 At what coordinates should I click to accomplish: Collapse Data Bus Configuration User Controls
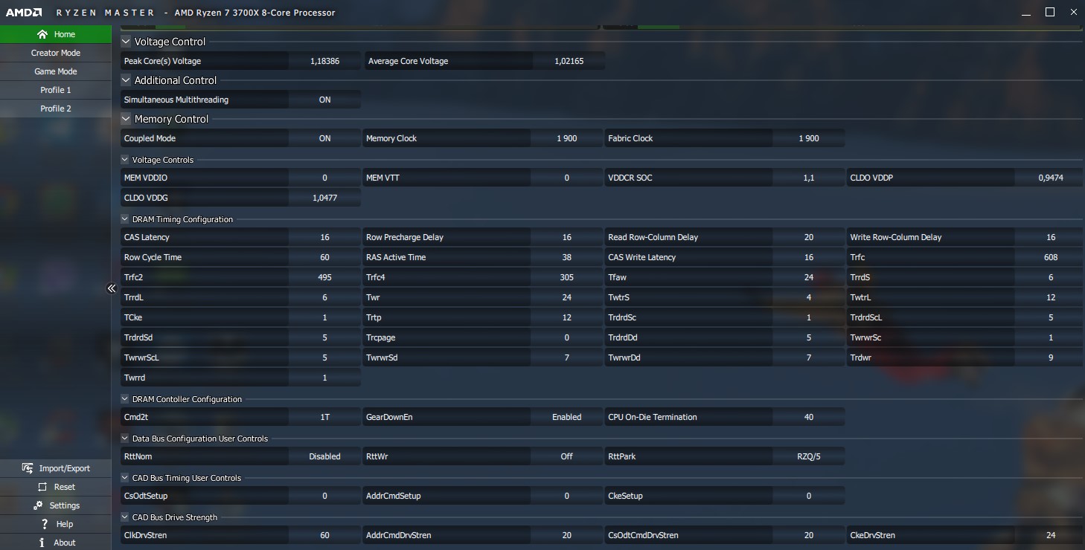[x=125, y=439]
